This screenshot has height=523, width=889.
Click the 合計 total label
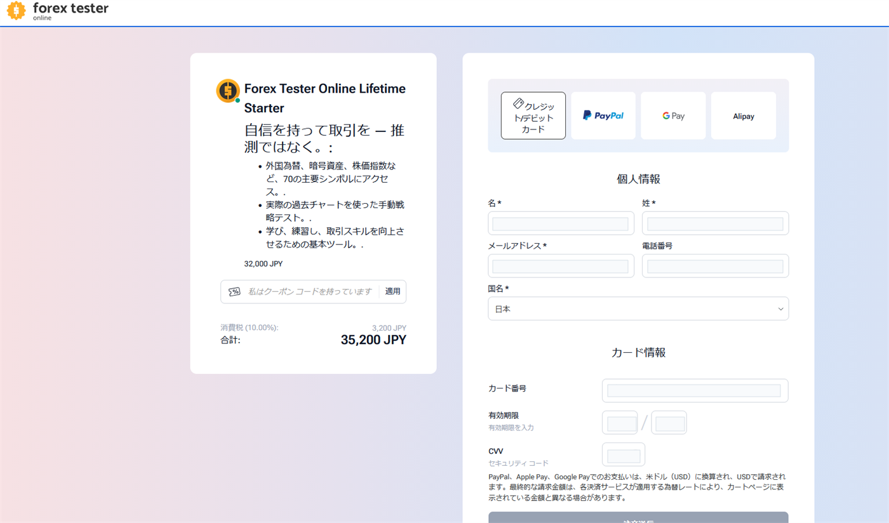point(231,340)
